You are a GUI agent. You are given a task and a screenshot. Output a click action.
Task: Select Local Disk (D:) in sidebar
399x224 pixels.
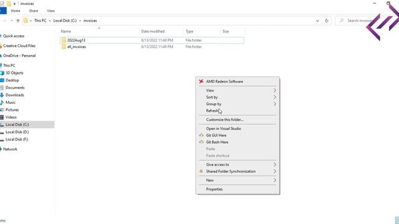point(17,132)
